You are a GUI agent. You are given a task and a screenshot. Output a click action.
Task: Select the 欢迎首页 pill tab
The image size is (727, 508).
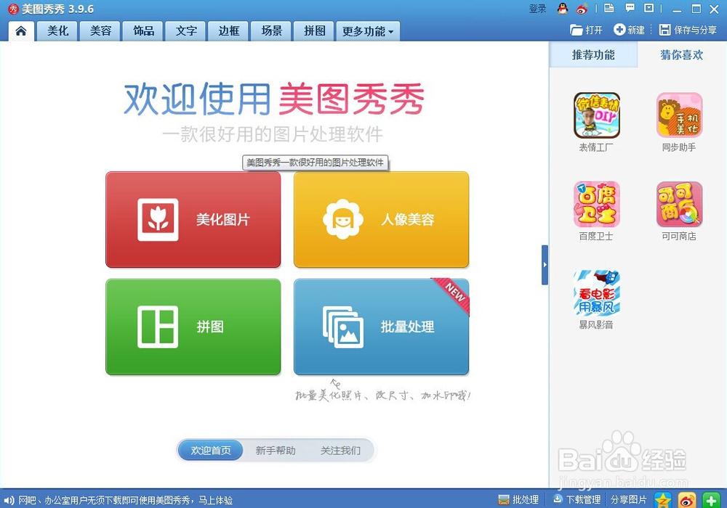[x=211, y=450]
